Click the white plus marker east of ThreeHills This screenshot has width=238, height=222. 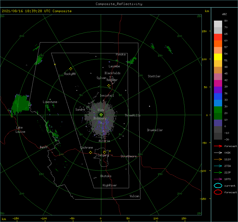(x=149, y=106)
